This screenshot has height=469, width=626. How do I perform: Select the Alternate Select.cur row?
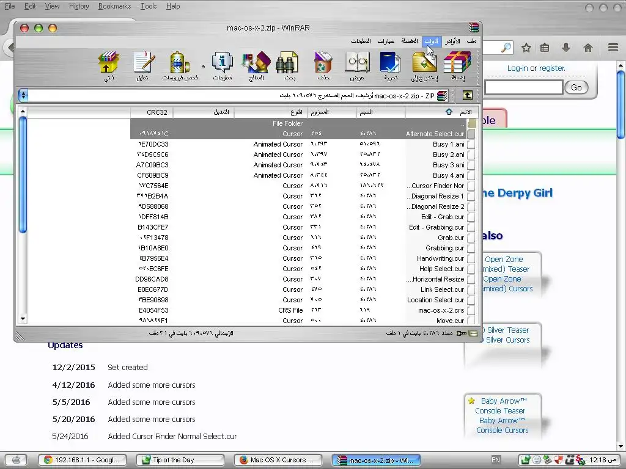point(303,134)
